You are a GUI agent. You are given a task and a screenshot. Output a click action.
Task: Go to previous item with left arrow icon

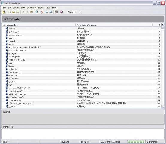[x=46, y=12]
